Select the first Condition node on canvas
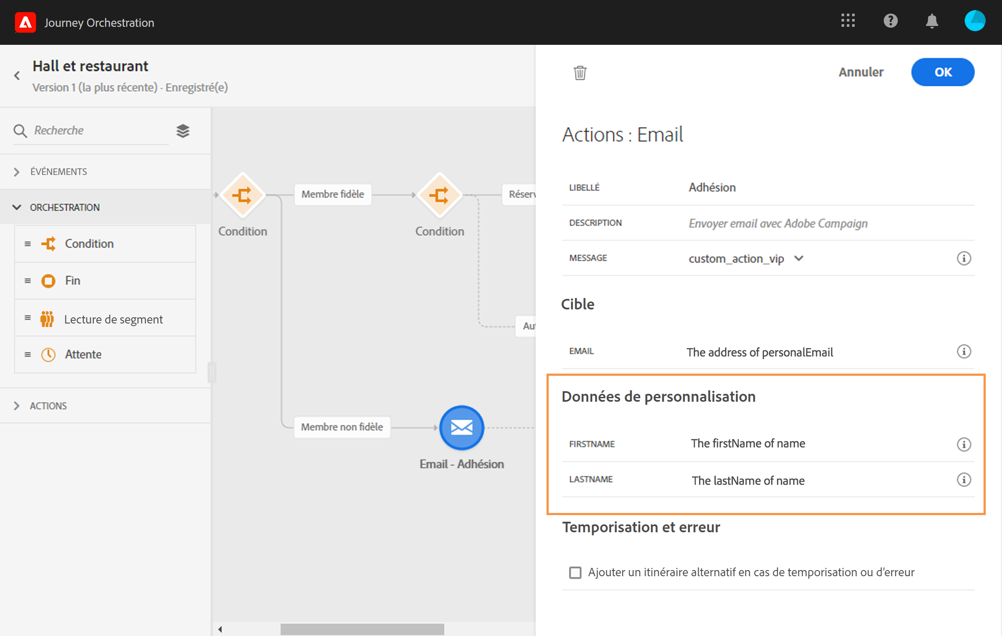The width and height of the screenshot is (1002, 636). pyautogui.click(x=242, y=195)
